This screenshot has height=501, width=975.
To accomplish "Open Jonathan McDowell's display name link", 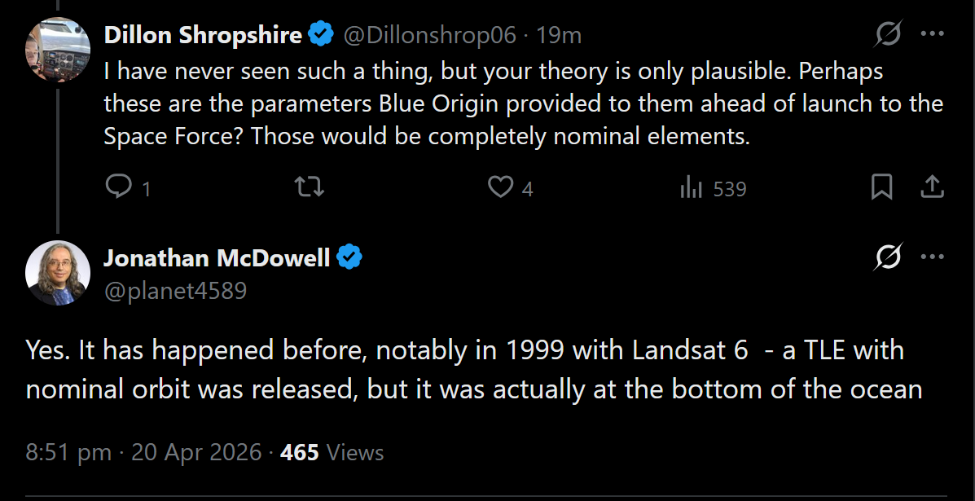I will pos(217,258).
